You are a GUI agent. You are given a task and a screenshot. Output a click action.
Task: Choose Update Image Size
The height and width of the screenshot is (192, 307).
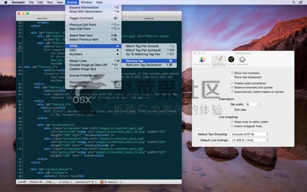(x=93, y=69)
